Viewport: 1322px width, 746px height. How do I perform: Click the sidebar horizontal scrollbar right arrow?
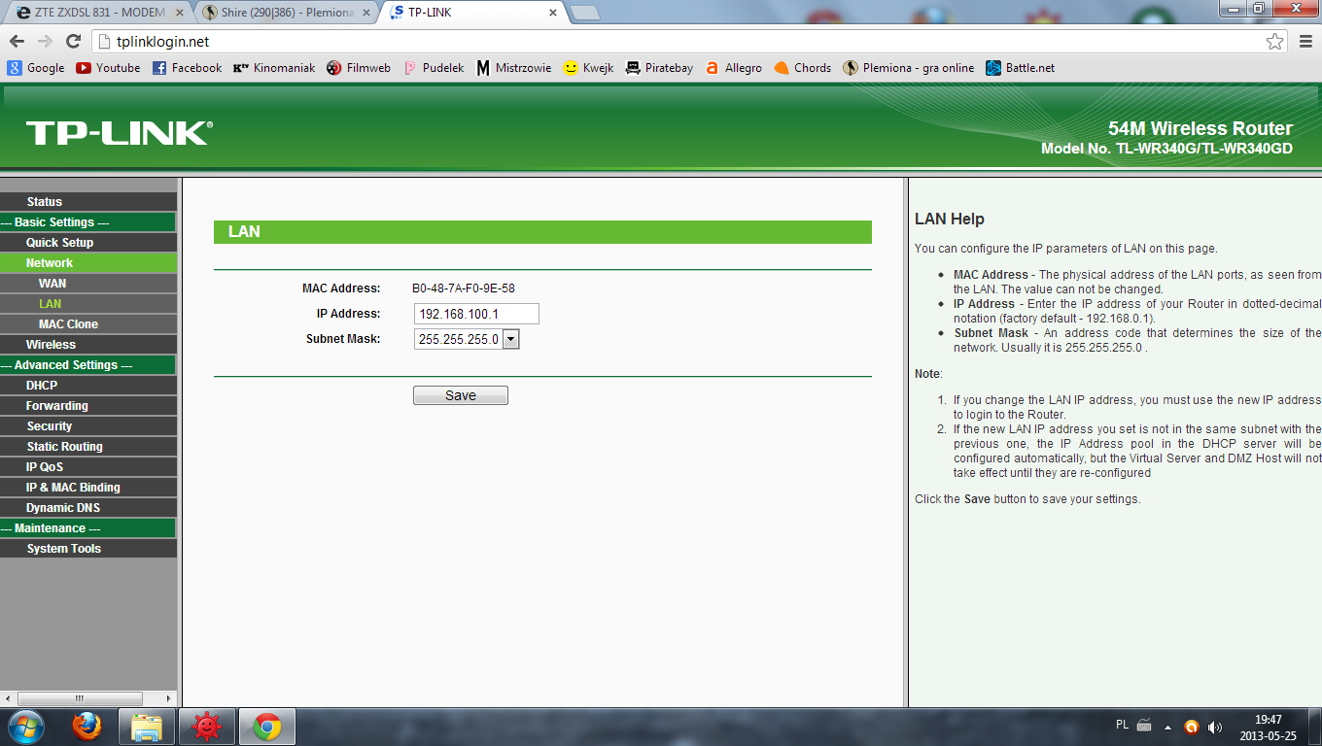coord(168,698)
